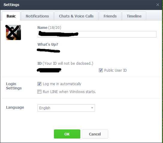Click the Cancel button

[x=95, y=134]
